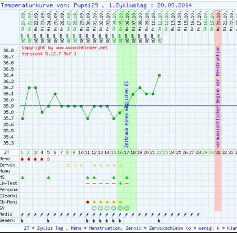Click the 'ZT' row label
The height and width of the screenshot is (233, 237).
click(6, 152)
